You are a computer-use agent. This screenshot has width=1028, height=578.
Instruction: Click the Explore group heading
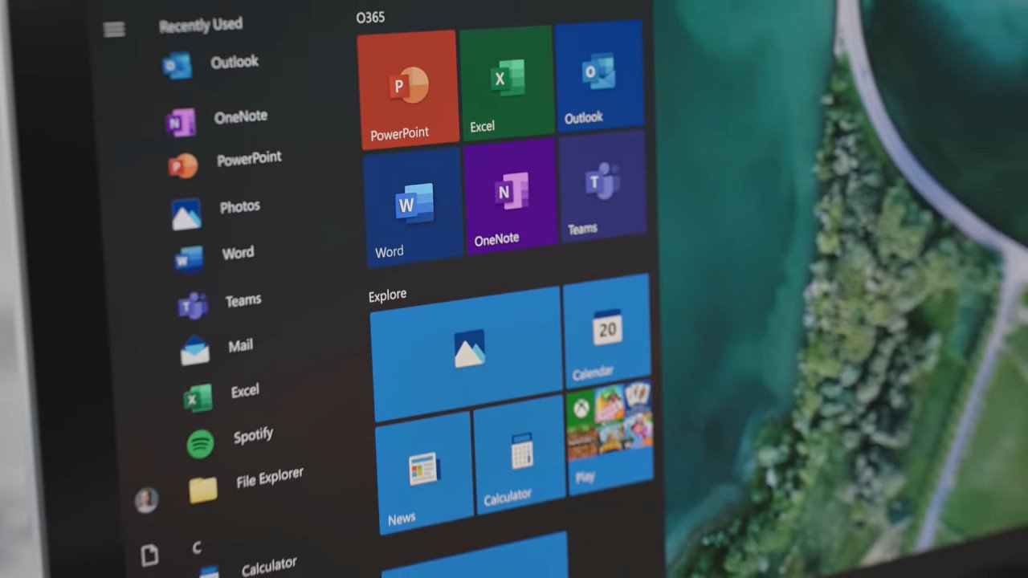(x=387, y=295)
